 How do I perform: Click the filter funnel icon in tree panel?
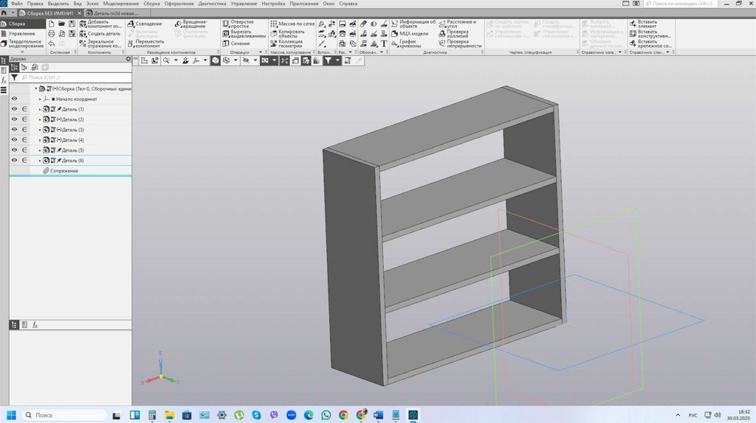pyautogui.click(x=14, y=77)
